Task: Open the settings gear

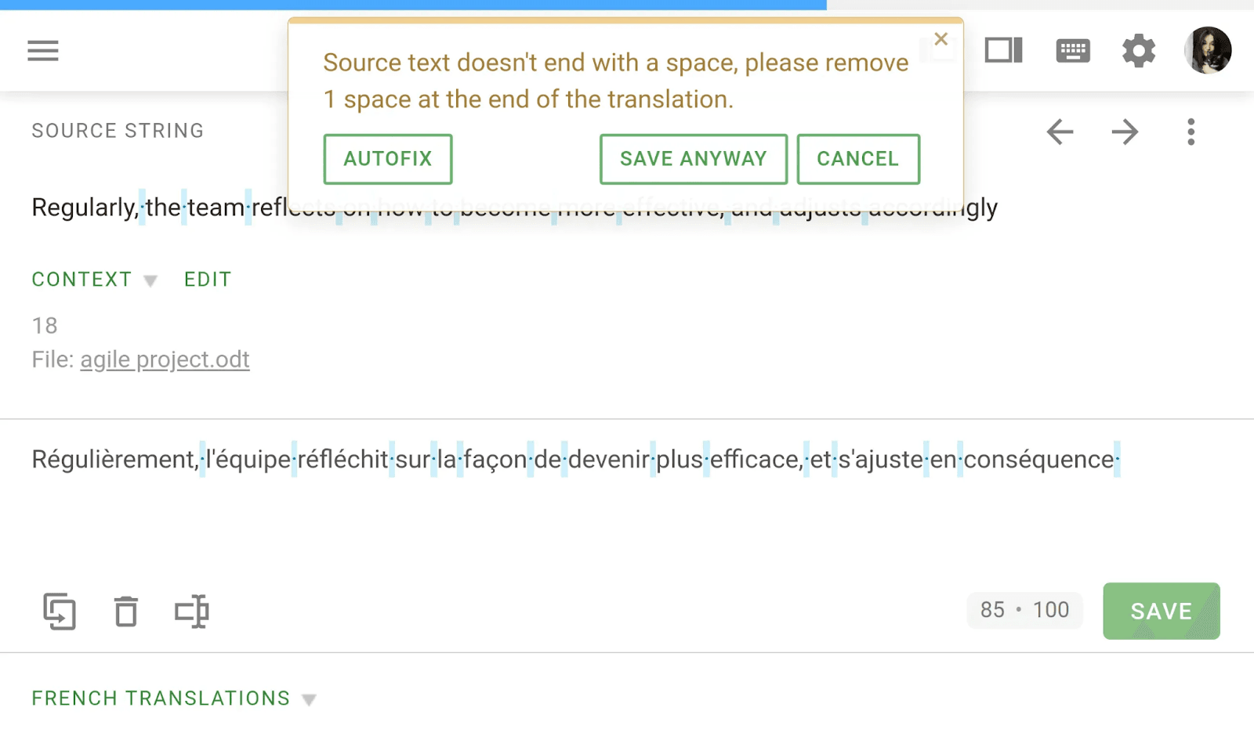Action: point(1138,51)
